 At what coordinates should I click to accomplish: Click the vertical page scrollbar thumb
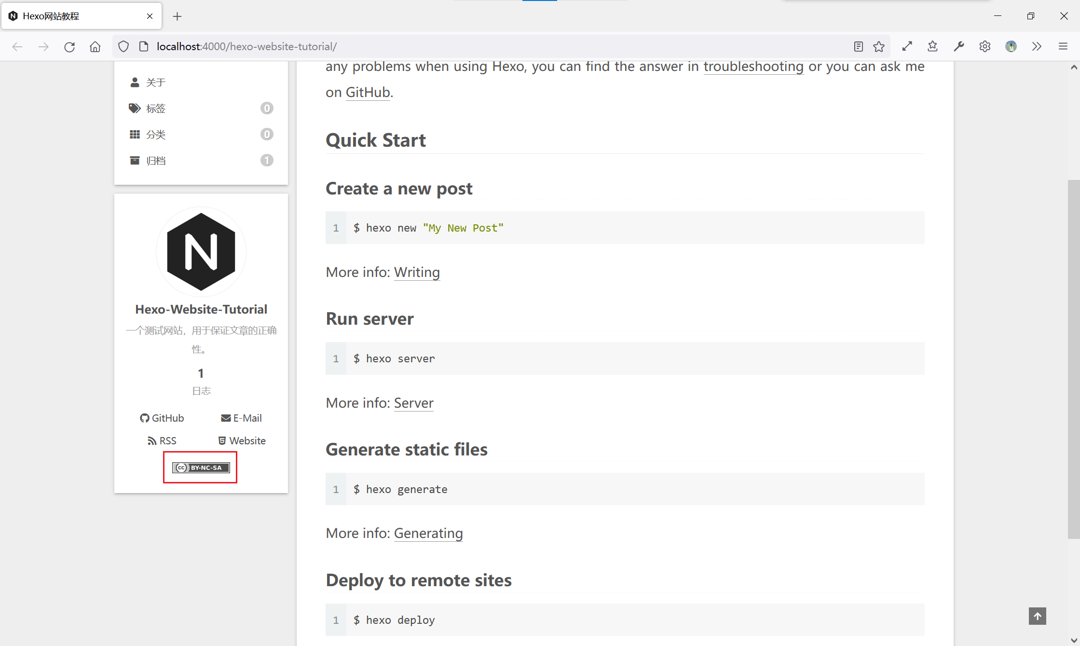[x=1073, y=359]
